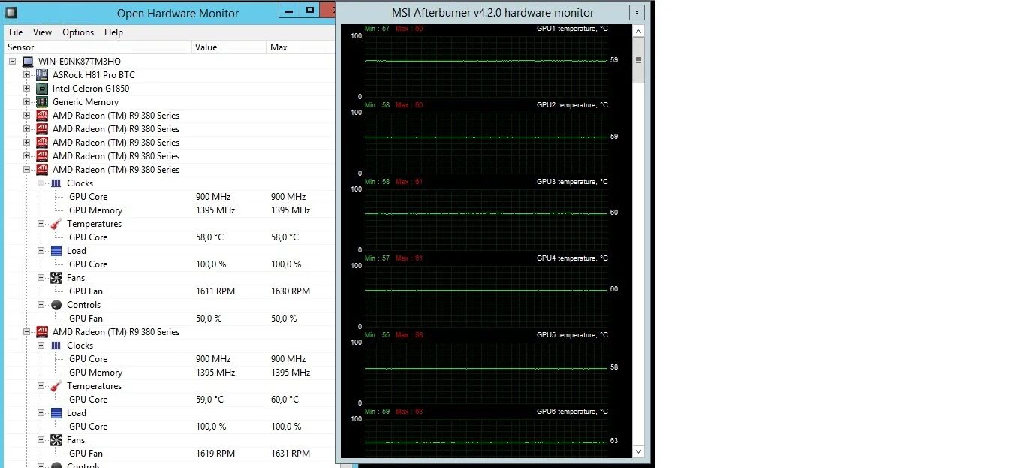Close the MSI Afterburner hardware monitor window
This screenshot has width=1018, height=468.
pos(636,12)
